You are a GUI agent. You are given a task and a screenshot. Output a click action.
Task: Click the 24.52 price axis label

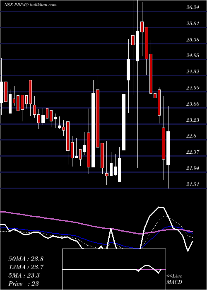pyautogui.click(x=193, y=72)
